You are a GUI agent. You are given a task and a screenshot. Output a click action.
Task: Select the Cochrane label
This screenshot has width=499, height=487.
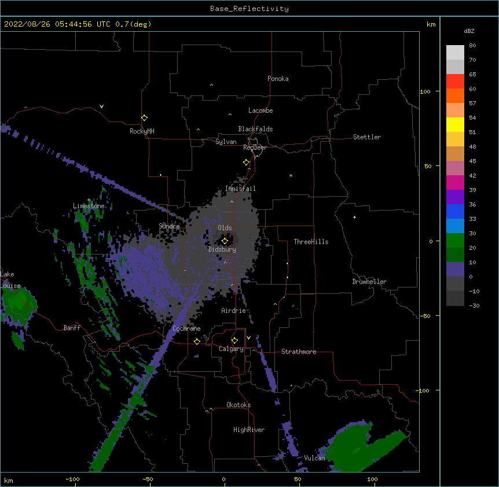pyautogui.click(x=186, y=329)
